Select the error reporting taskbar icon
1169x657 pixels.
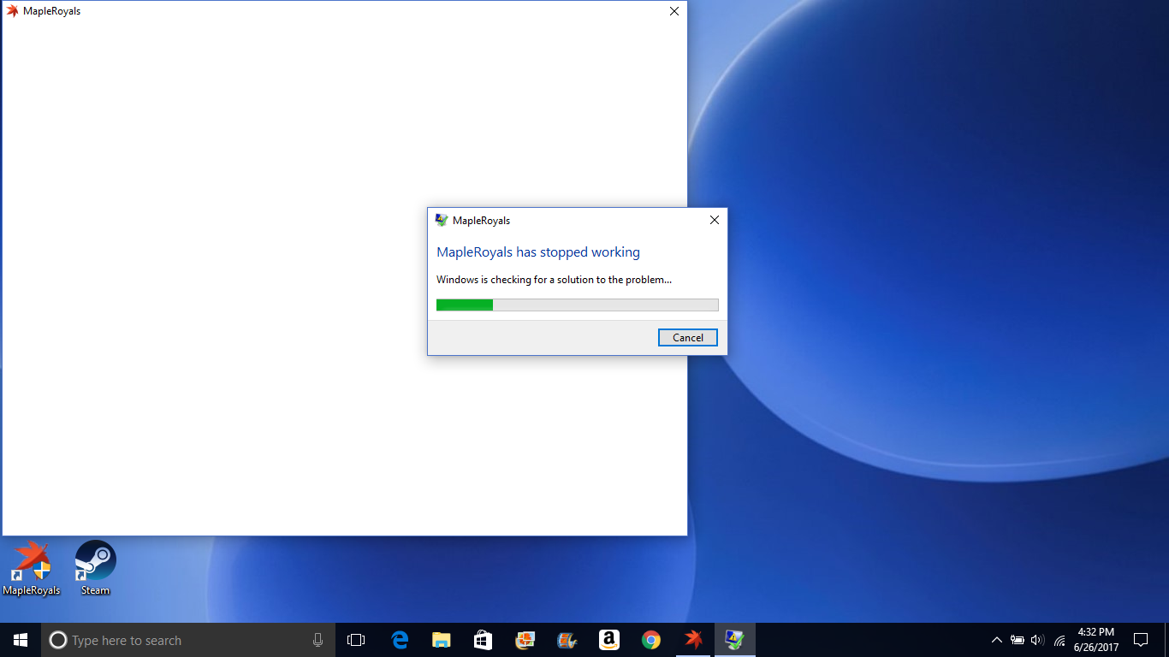(x=734, y=640)
